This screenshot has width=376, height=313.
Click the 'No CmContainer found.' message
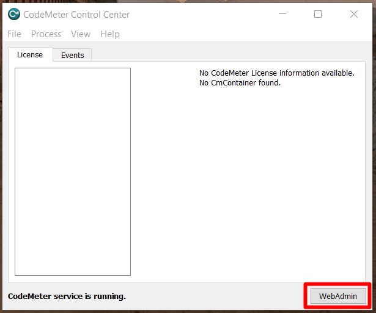[x=240, y=83]
